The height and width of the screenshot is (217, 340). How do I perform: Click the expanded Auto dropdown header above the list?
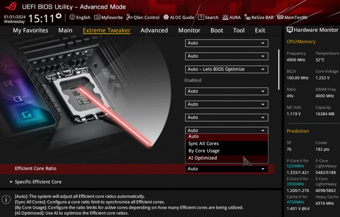226,130
